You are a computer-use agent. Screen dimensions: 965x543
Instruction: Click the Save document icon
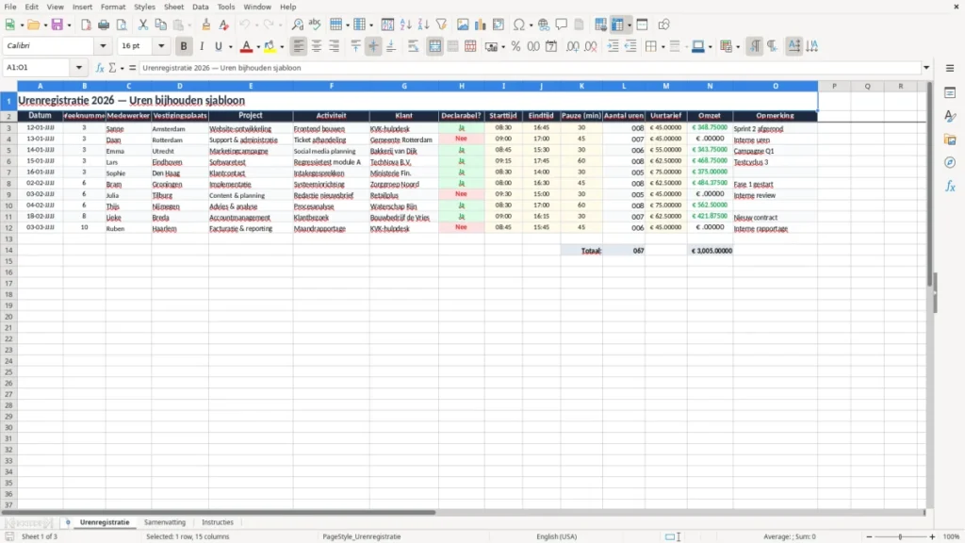[x=57, y=25]
